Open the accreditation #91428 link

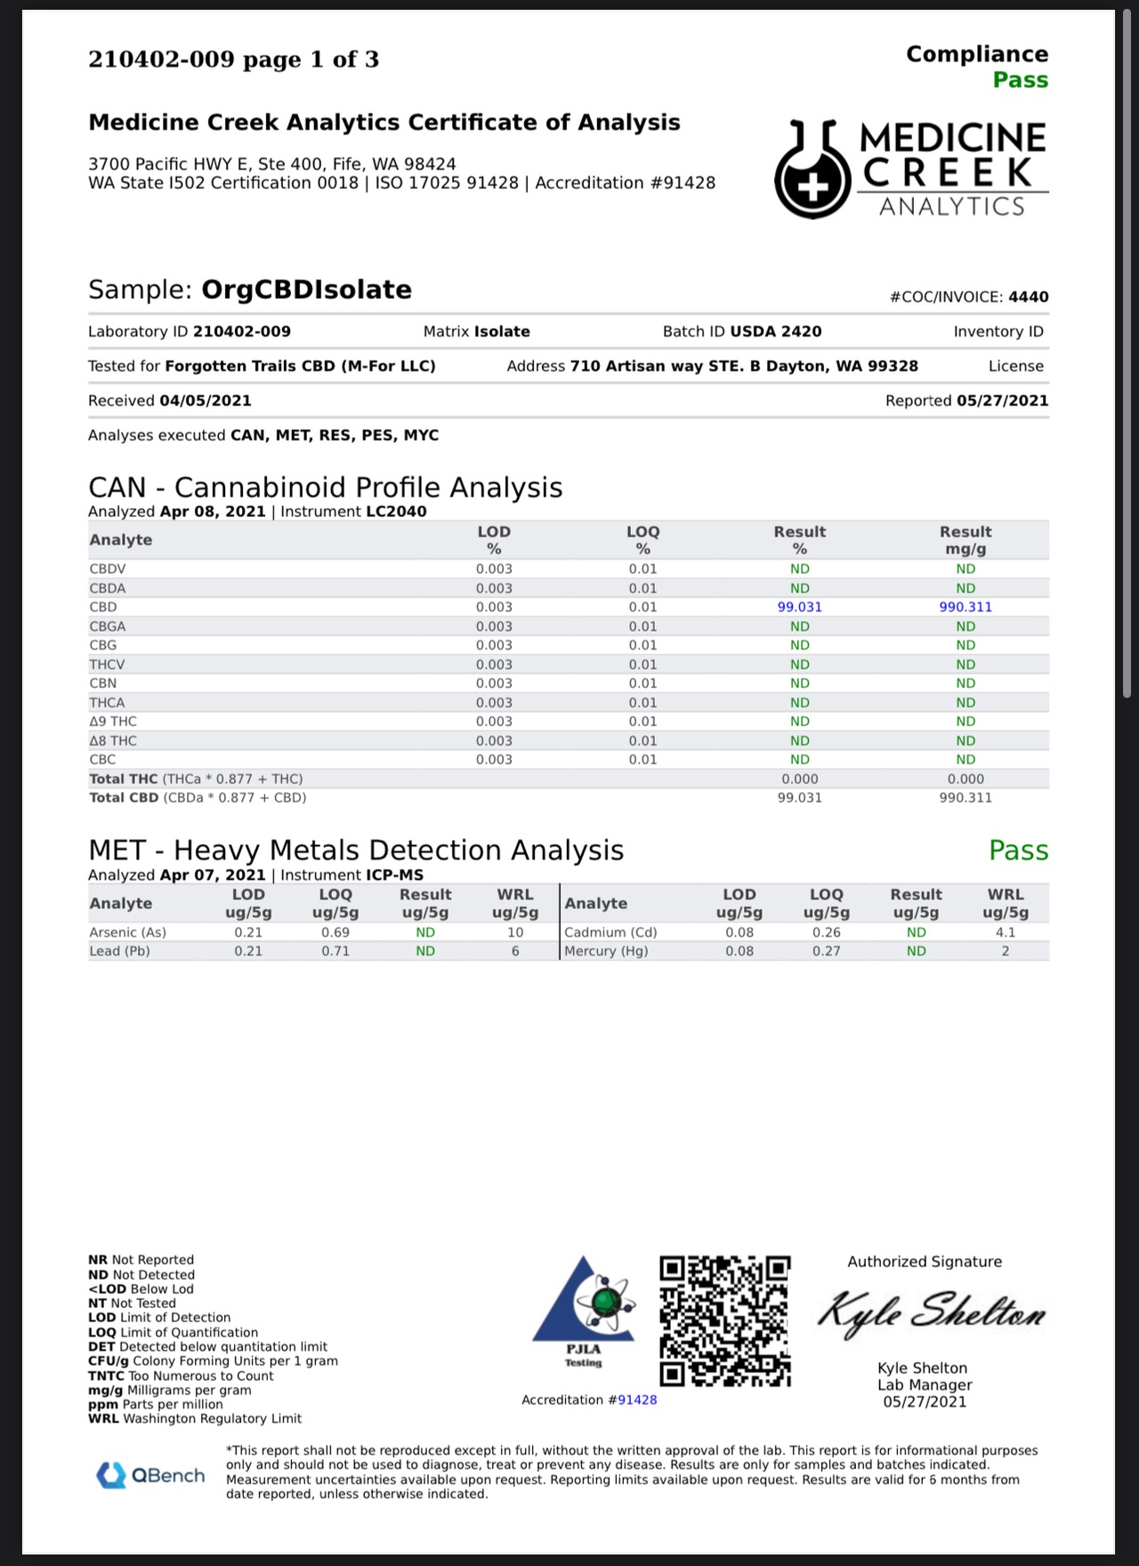637,1400
